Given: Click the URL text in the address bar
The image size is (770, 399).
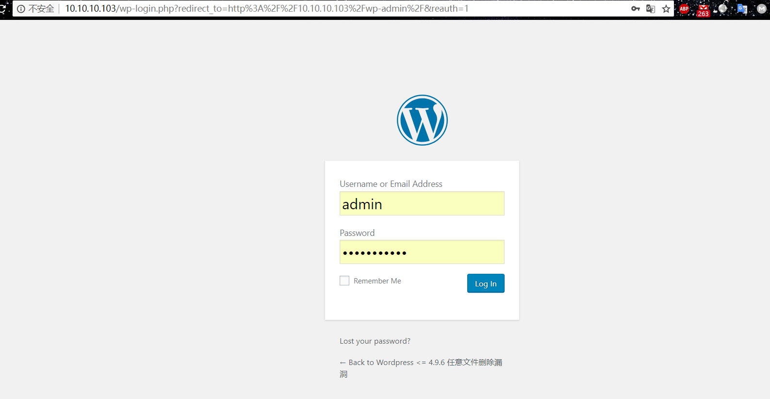Looking at the screenshot, I should click(267, 9).
